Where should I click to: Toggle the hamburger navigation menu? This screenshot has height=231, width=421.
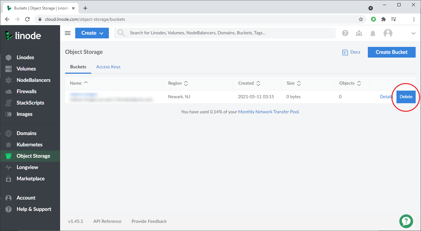pos(68,33)
